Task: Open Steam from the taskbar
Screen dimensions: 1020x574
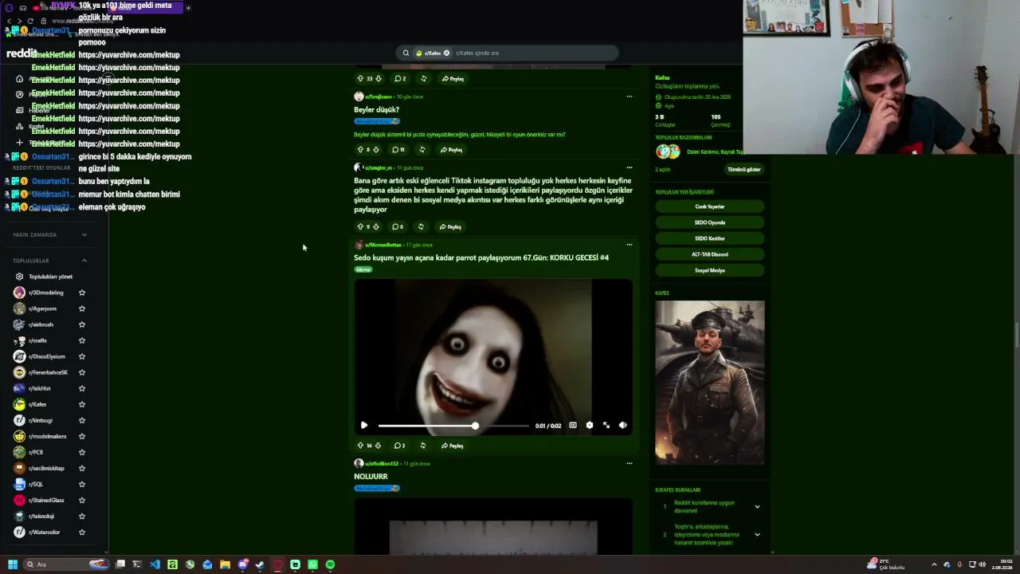Action: coord(260,564)
